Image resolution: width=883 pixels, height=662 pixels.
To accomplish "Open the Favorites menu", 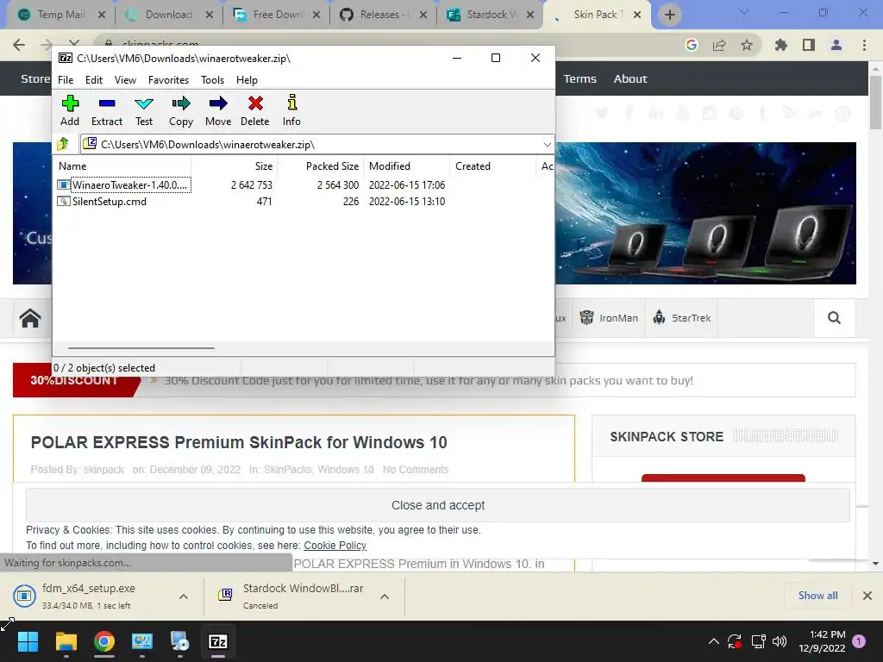I will (168, 80).
